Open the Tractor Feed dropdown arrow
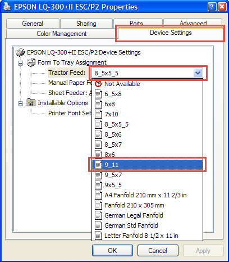 [x=198, y=73]
